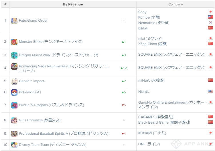Click the ▼5 change for Puzzle & Dragons
The width and height of the screenshot is (215, 151).
point(124,105)
